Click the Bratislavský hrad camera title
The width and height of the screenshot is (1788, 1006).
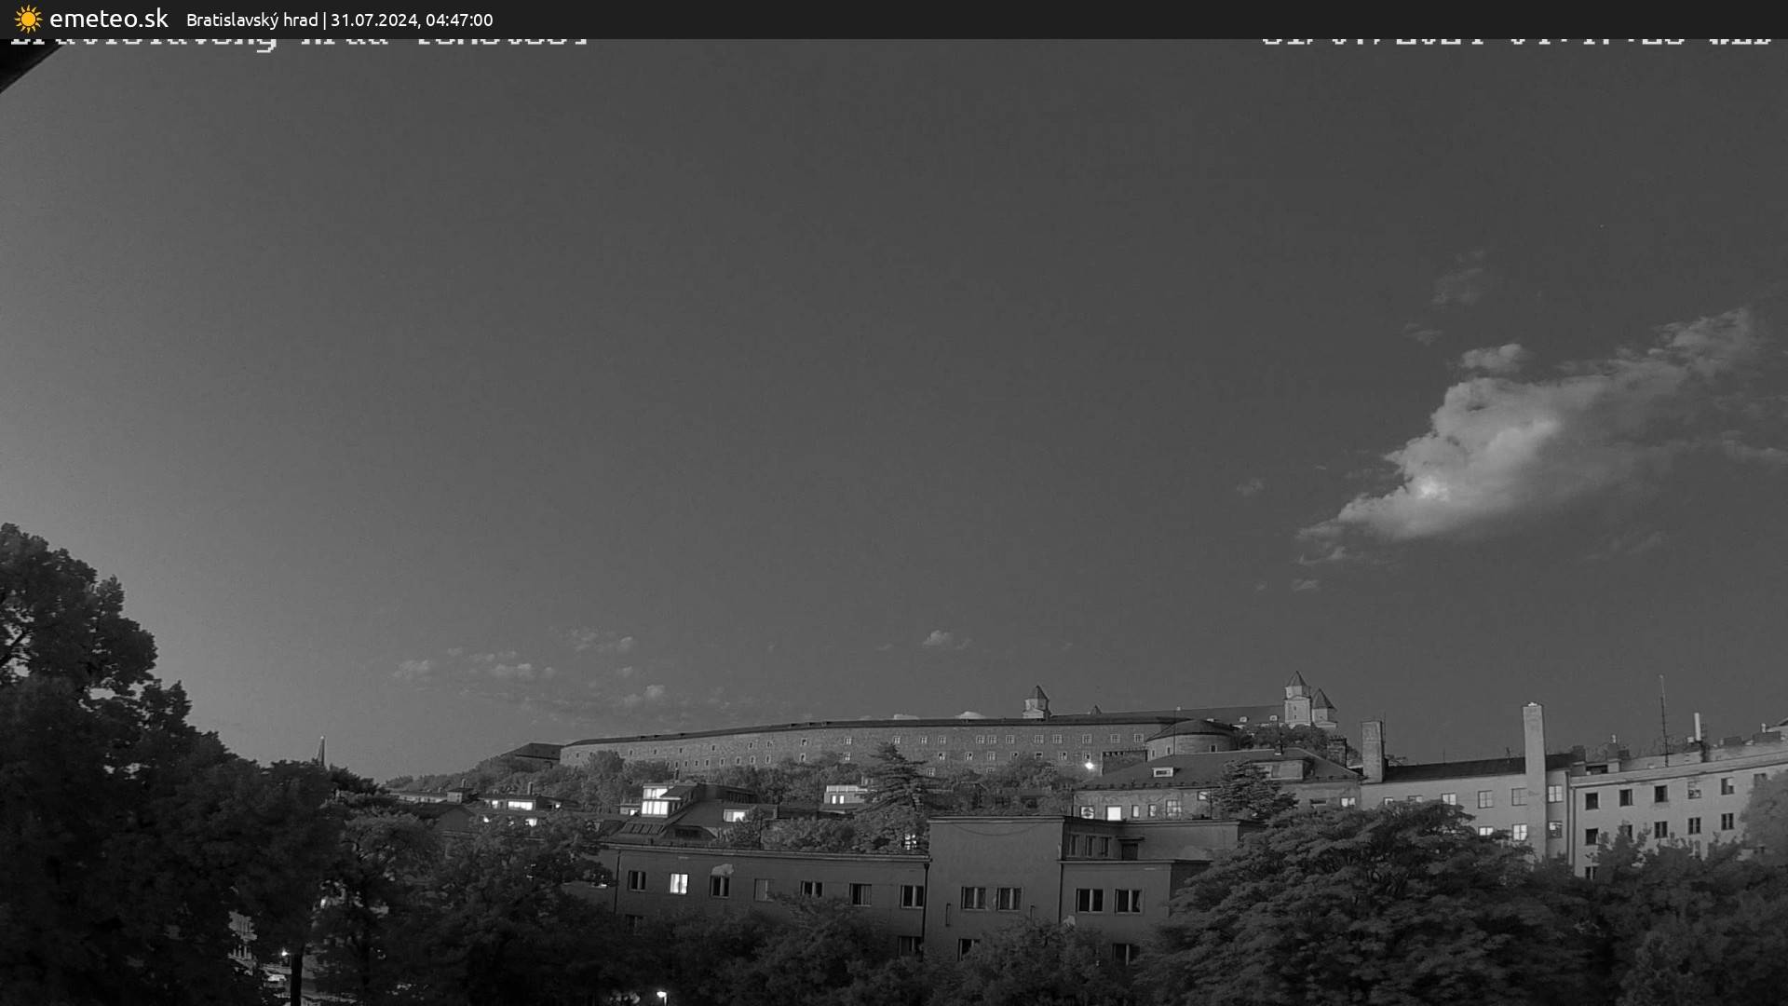click(251, 20)
